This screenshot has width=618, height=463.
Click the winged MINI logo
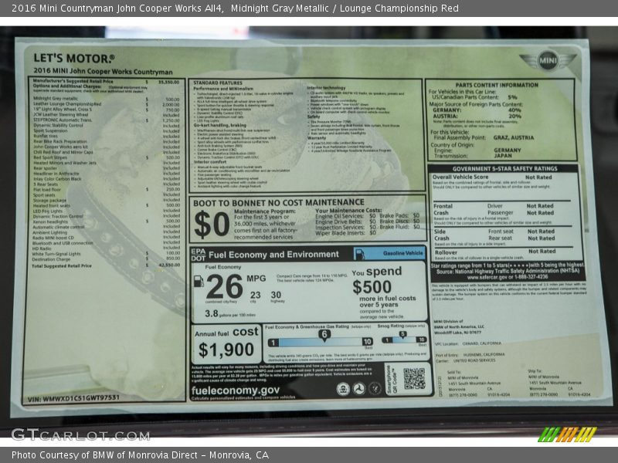point(548,61)
